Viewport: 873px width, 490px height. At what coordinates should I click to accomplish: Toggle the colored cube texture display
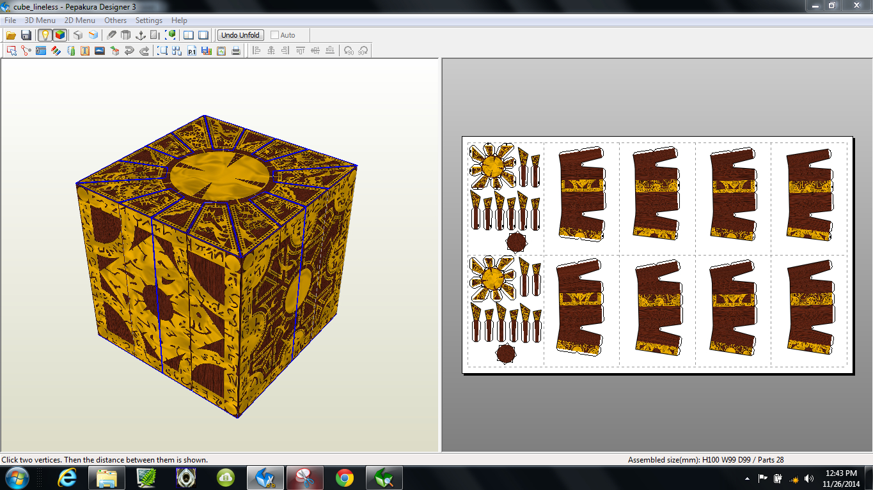59,35
